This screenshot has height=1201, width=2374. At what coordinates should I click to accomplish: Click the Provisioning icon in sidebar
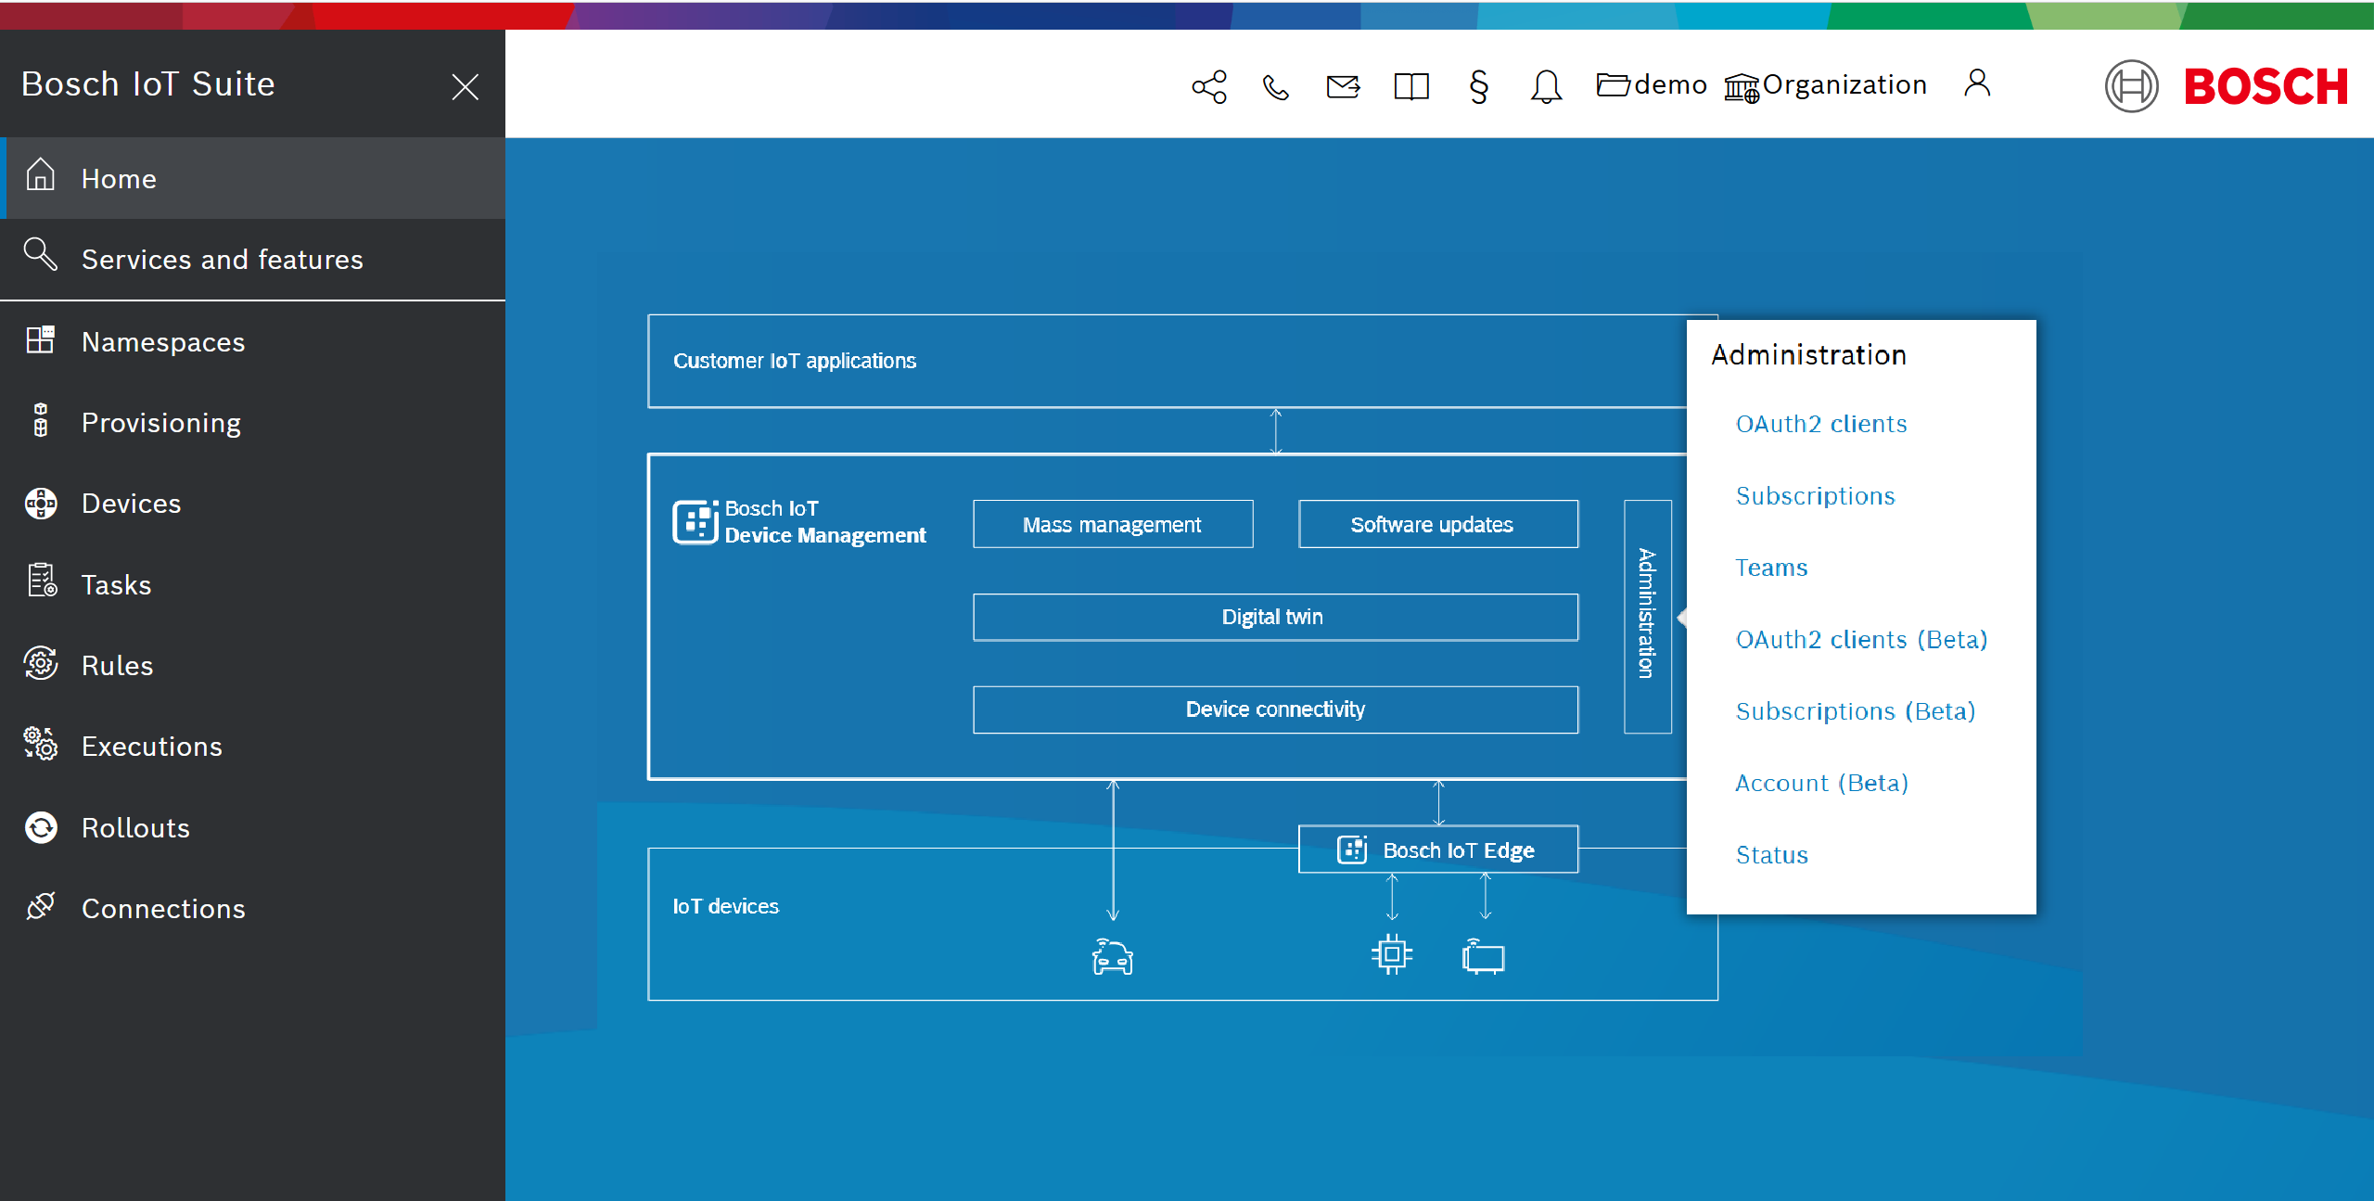pyautogui.click(x=40, y=420)
